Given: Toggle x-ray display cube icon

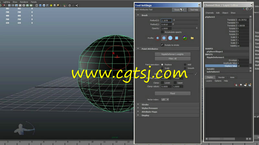Looking at the screenshot, I should tap(70, 5).
